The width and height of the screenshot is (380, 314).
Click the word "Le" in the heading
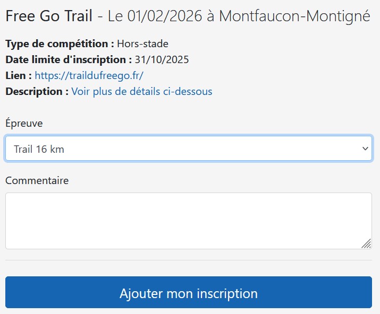coord(115,16)
